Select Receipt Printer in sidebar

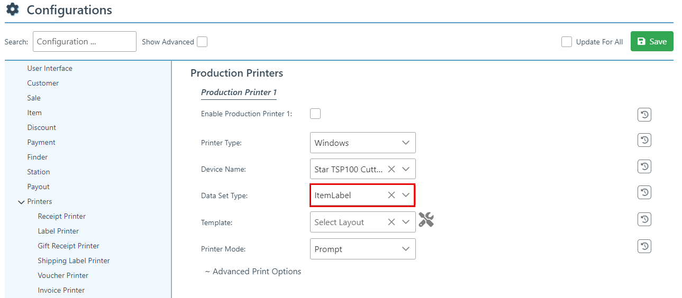[61, 216]
